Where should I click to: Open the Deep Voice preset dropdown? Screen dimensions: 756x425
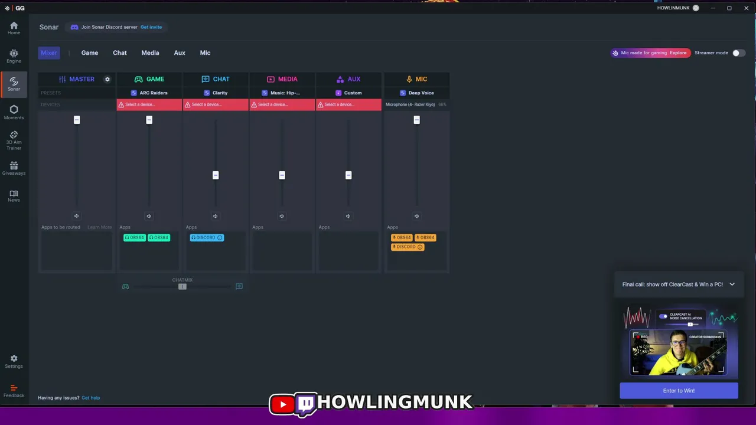417,93
